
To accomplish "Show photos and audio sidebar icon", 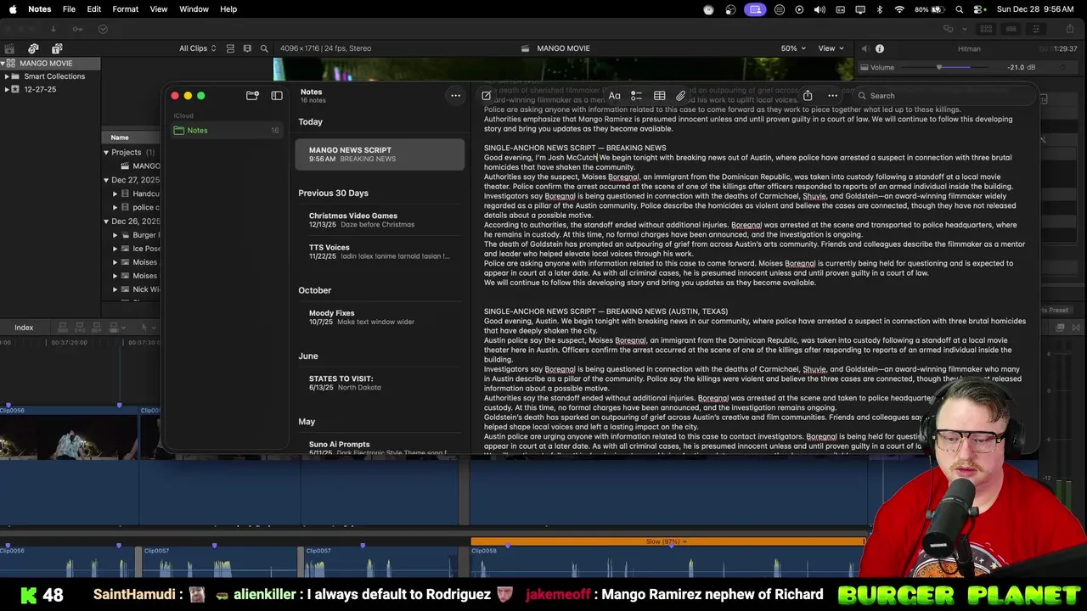I will pyautogui.click(x=33, y=48).
